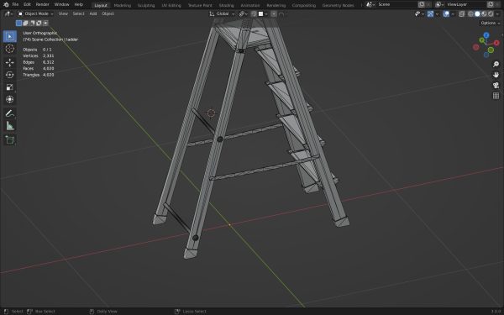Screen dimensions: 504x315
Task: Switch to the UV Editing workspace tab
Action: [171, 5]
